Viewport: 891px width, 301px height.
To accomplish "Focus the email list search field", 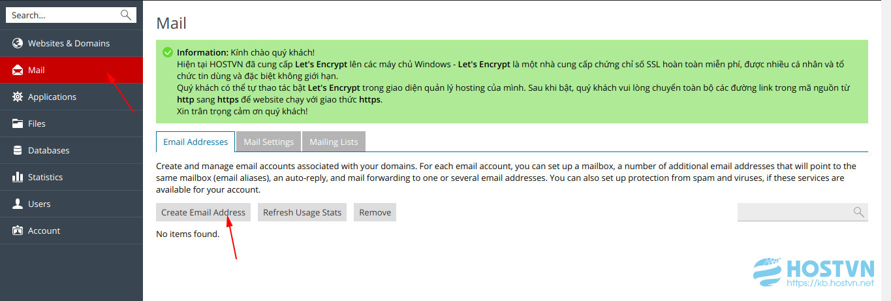I will (802, 212).
